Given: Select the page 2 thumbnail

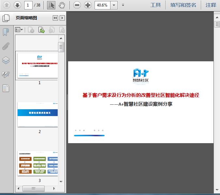Looking at the screenshot, I should click(37, 114).
